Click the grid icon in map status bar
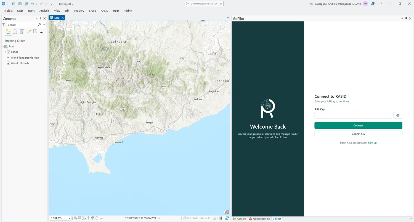The width and height of the screenshot is (414, 222). pos(80,218)
